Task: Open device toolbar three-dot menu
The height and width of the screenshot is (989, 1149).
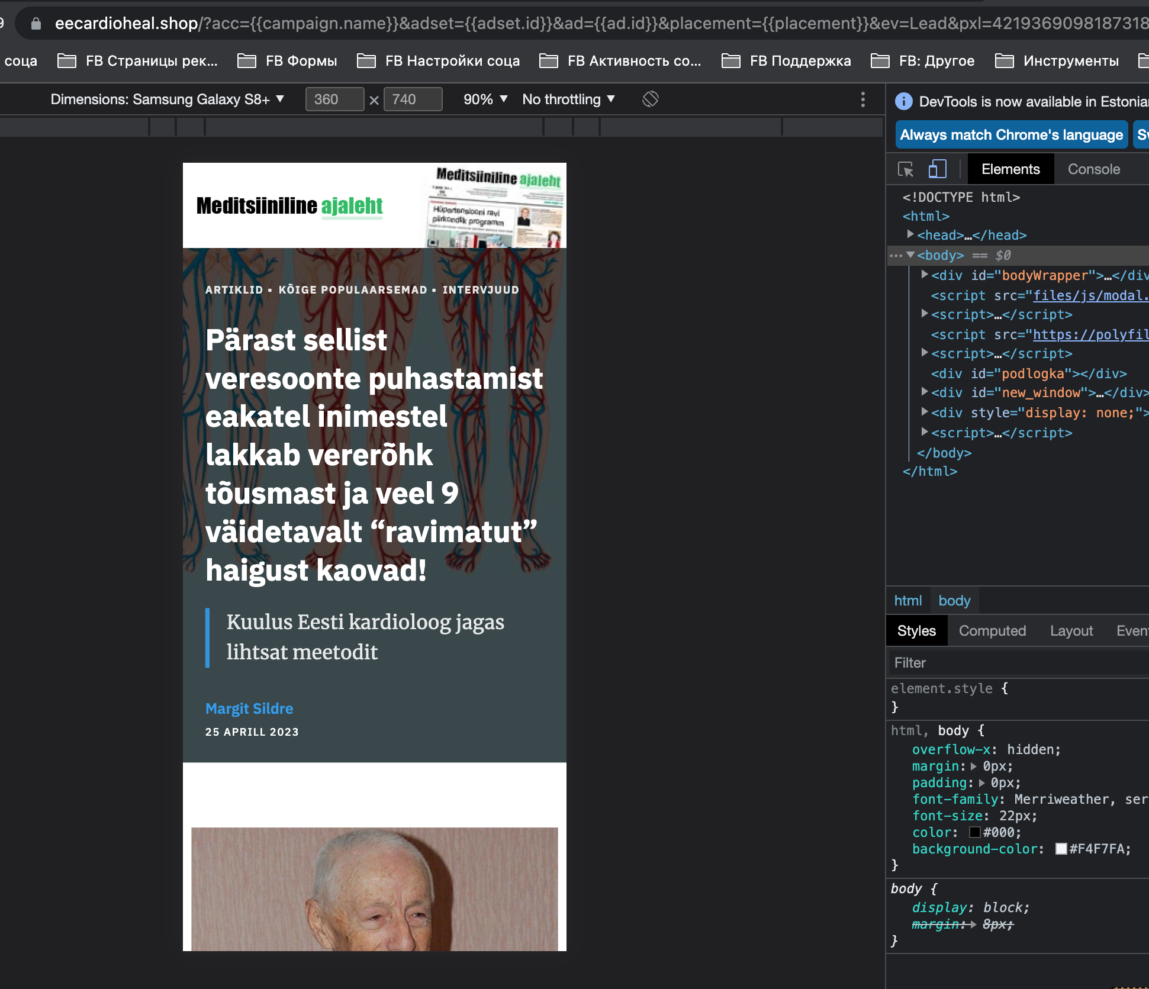Action: pyautogui.click(x=863, y=99)
